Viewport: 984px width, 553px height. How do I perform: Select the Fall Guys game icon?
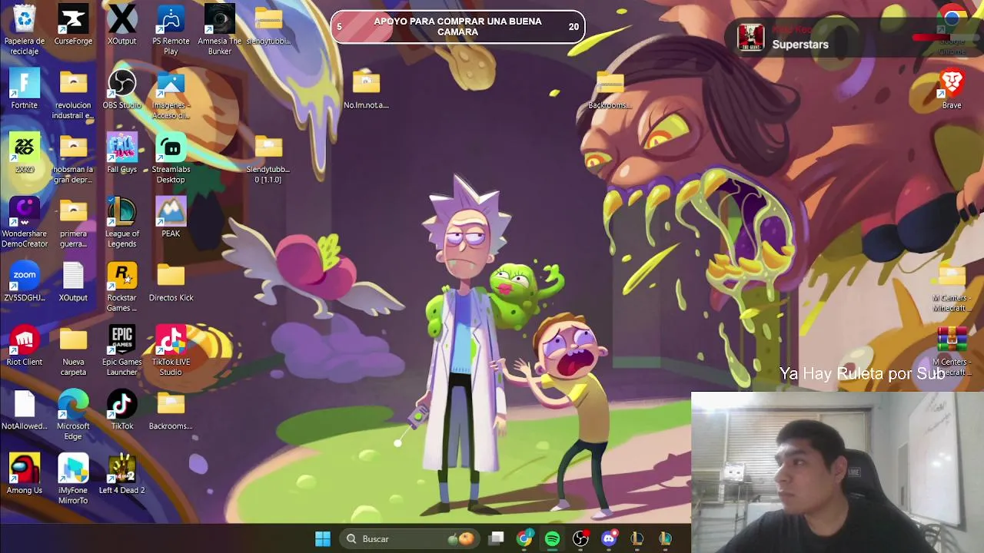click(x=121, y=154)
